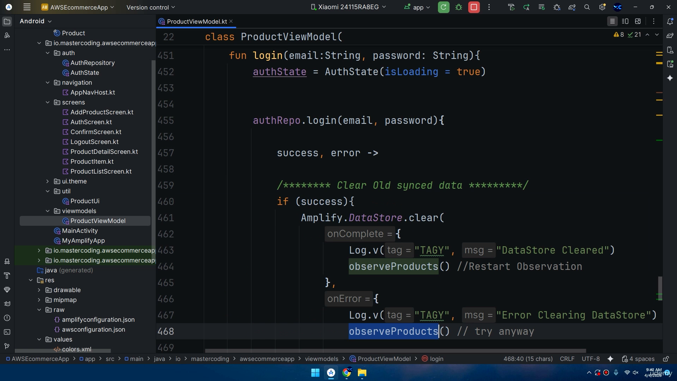Screen dimensions: 677x381
Task: Click the 4 spaces indent widget
Action: click(639, 359)
